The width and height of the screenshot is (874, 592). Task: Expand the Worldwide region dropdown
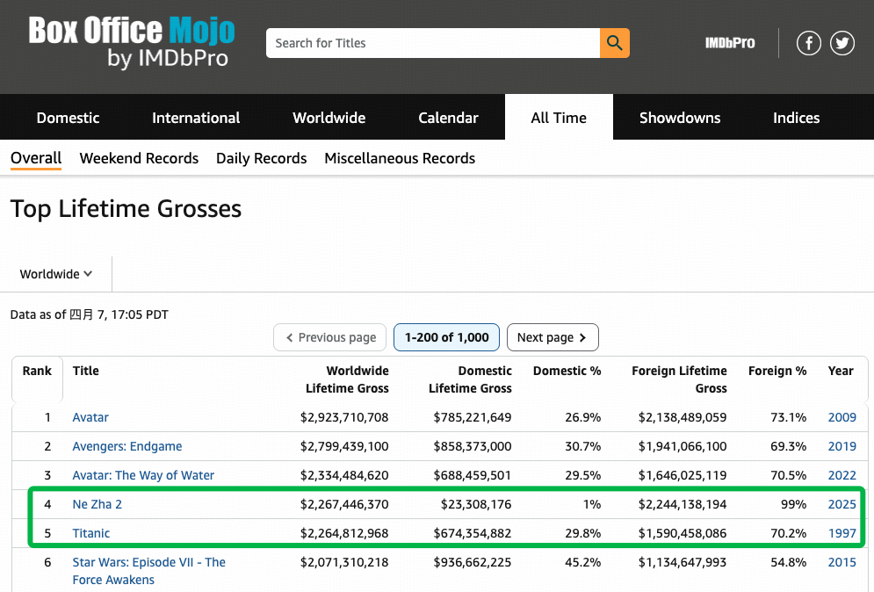(x=56, y=274)
